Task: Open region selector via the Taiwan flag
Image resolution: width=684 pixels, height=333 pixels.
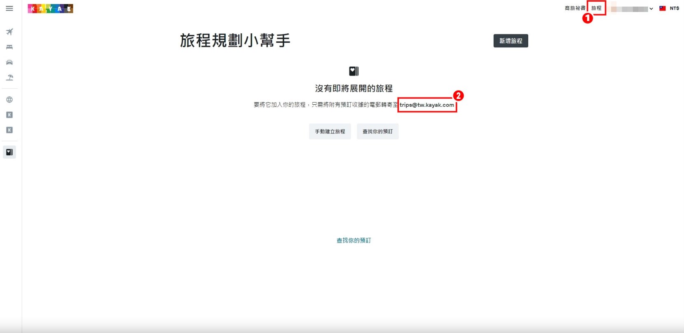Action: coord(663,8)
